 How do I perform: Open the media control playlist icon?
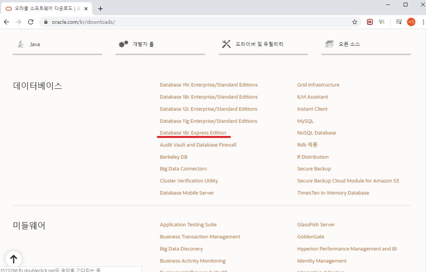[x=399, y=22]
